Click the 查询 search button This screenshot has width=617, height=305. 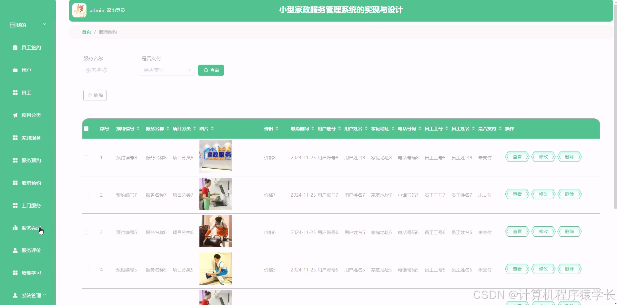point(211,70)
